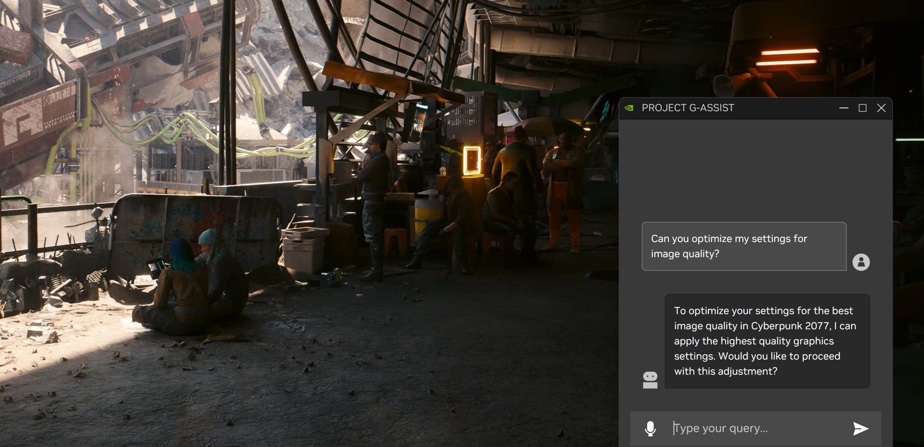Viewport: 924px width, 447px height.
Task: Send the query with arrow icon
Action: point(860,428)
